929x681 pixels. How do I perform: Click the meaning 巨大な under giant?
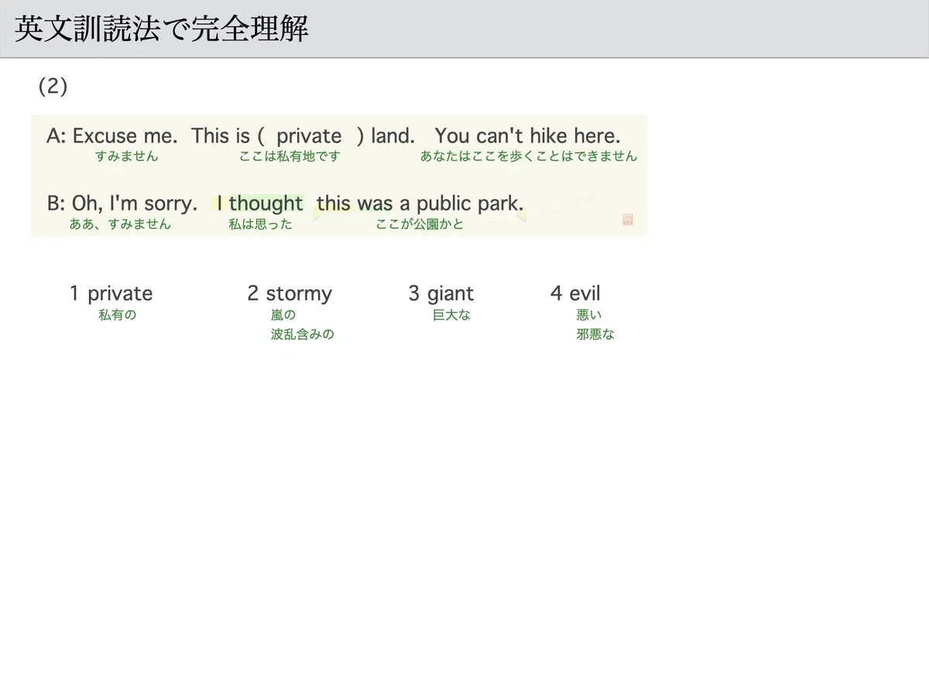[x=451, y=315]
